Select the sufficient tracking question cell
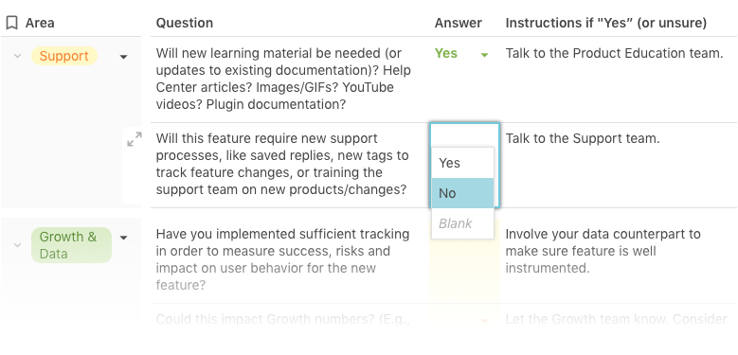The width and height of the screenshot is (738, 355). coord(291,259)
